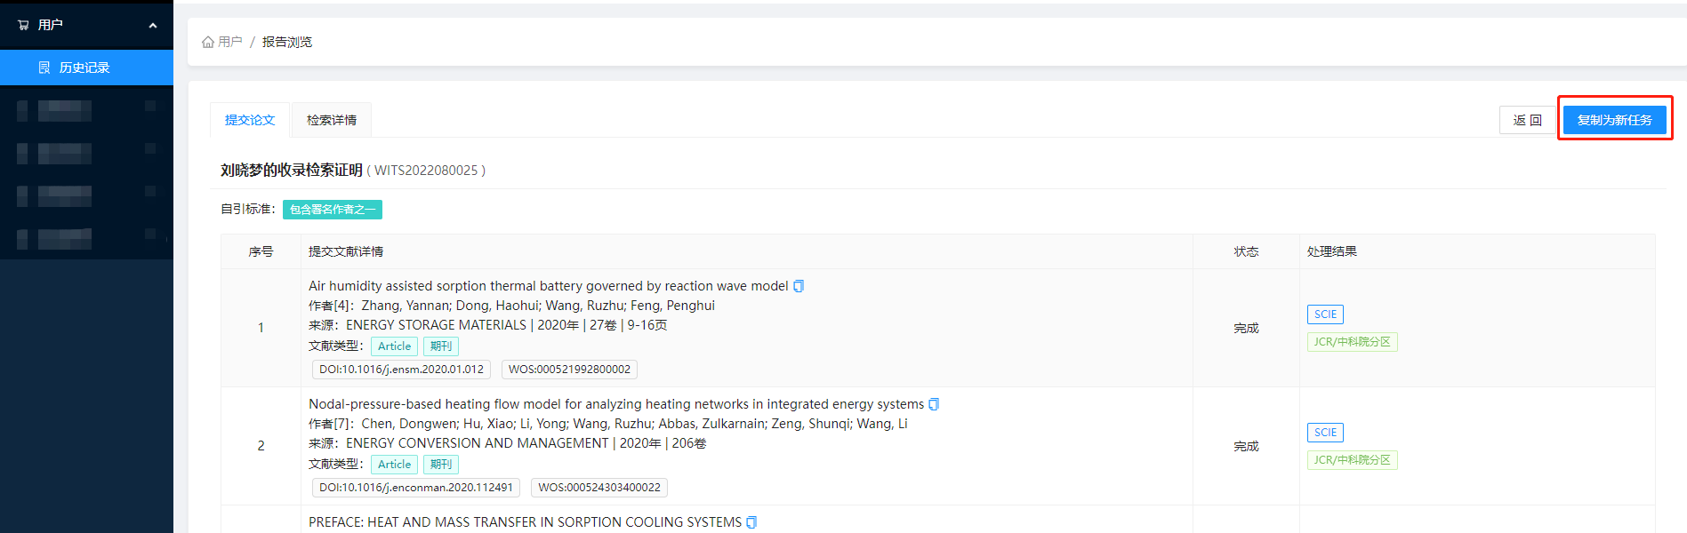Click the JCR/中科院分区 tag for paper 2
This screenshot has width=1687, height=533.
(1352, 460)
